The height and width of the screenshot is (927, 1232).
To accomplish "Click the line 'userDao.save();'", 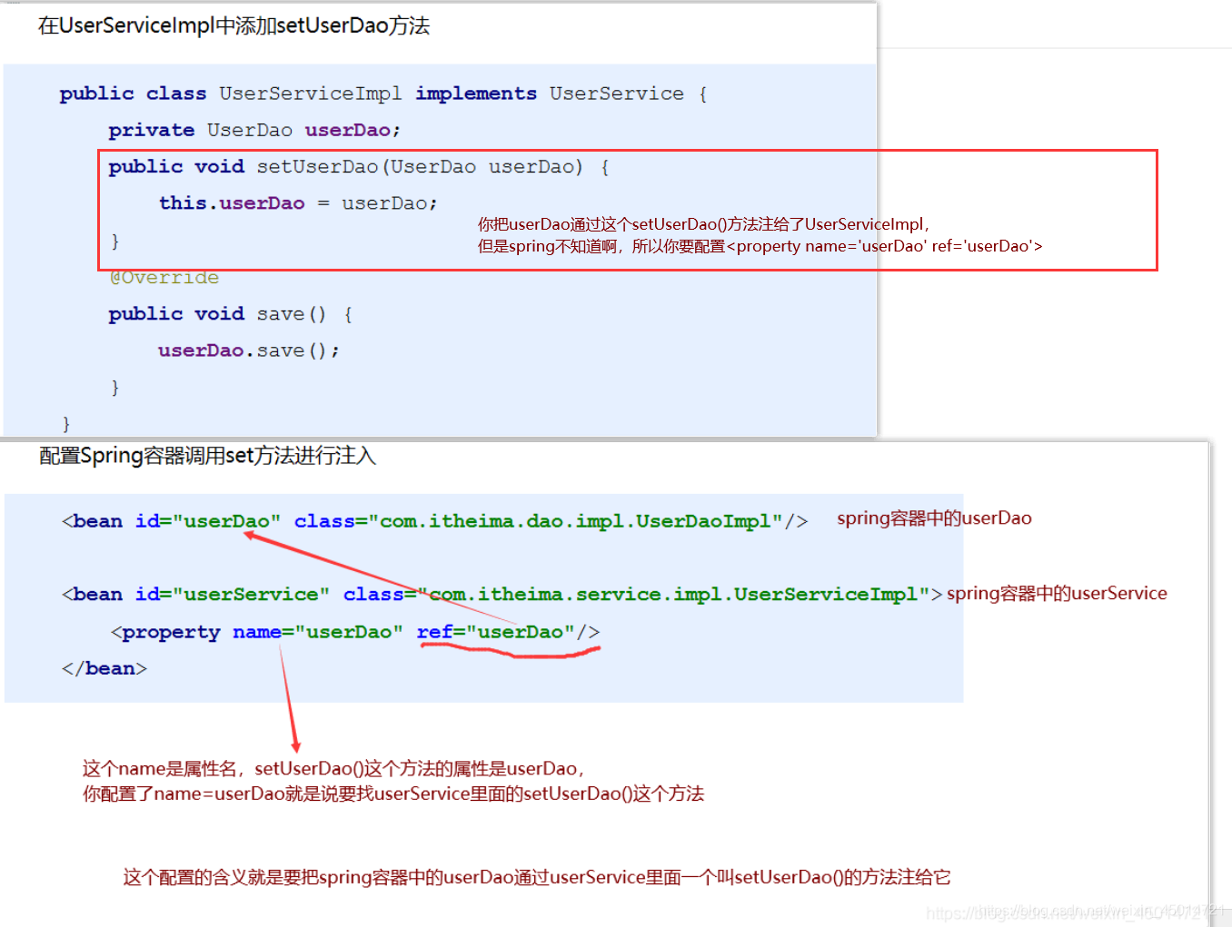I will tap(248, 350).
